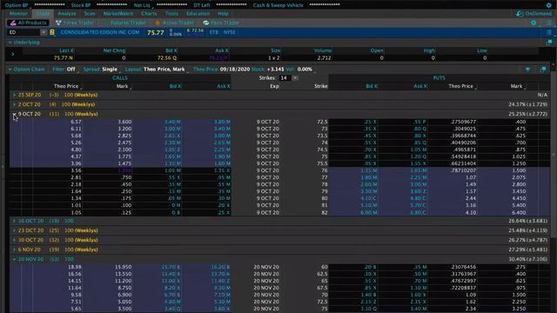The height and width of the screenshot is (313, 557).
Task: Open the Layout Theo Price, Mark dropdown
Action: click(x=164, y=70)
